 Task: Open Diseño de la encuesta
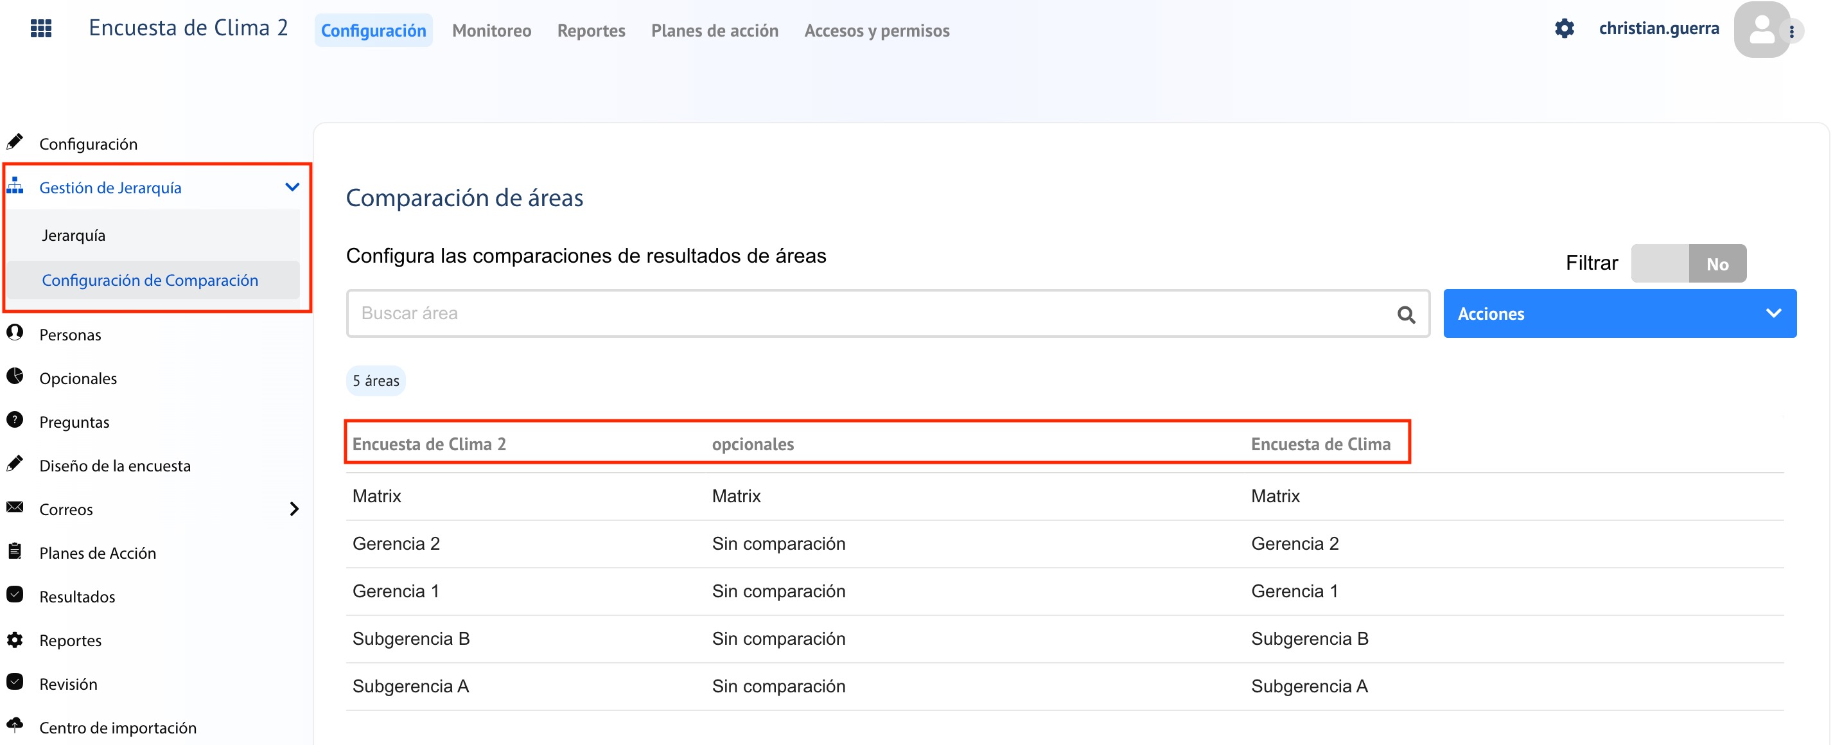point(114,466)
